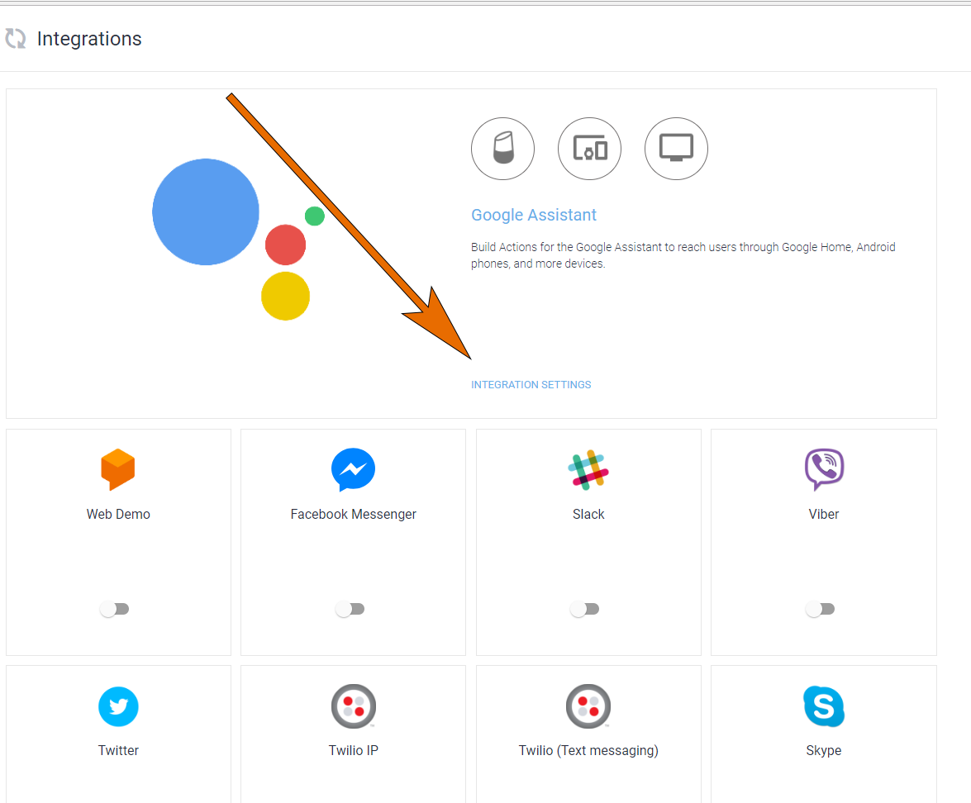Select the phone devices icon above Google Assistant
Image resolution: width=971 pixels, height=803 pixels.
tap(589, 149)
